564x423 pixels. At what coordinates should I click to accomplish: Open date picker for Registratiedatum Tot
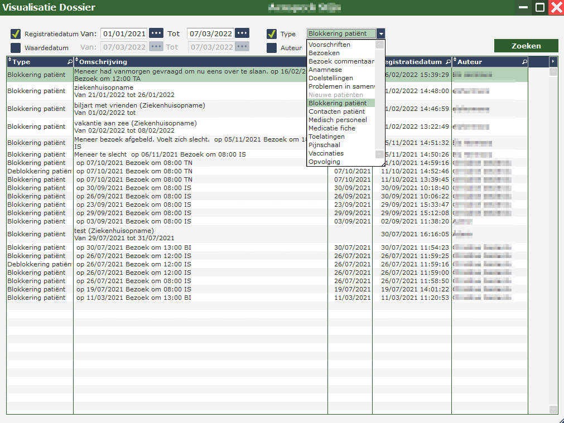[x=242, y=33]
